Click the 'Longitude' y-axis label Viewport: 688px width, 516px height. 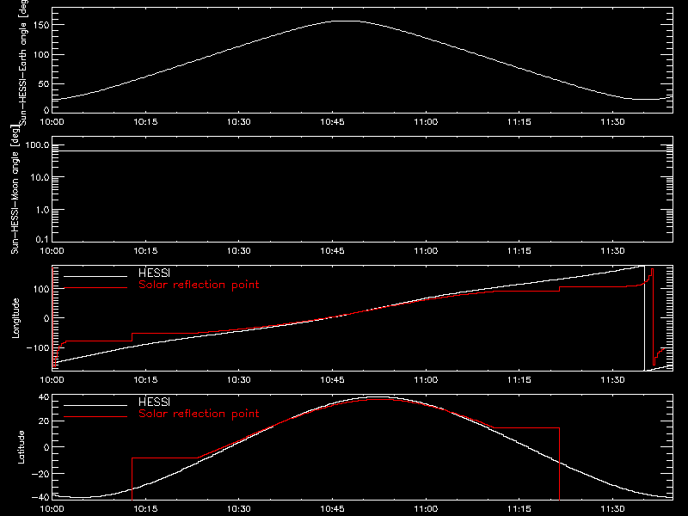15,318
